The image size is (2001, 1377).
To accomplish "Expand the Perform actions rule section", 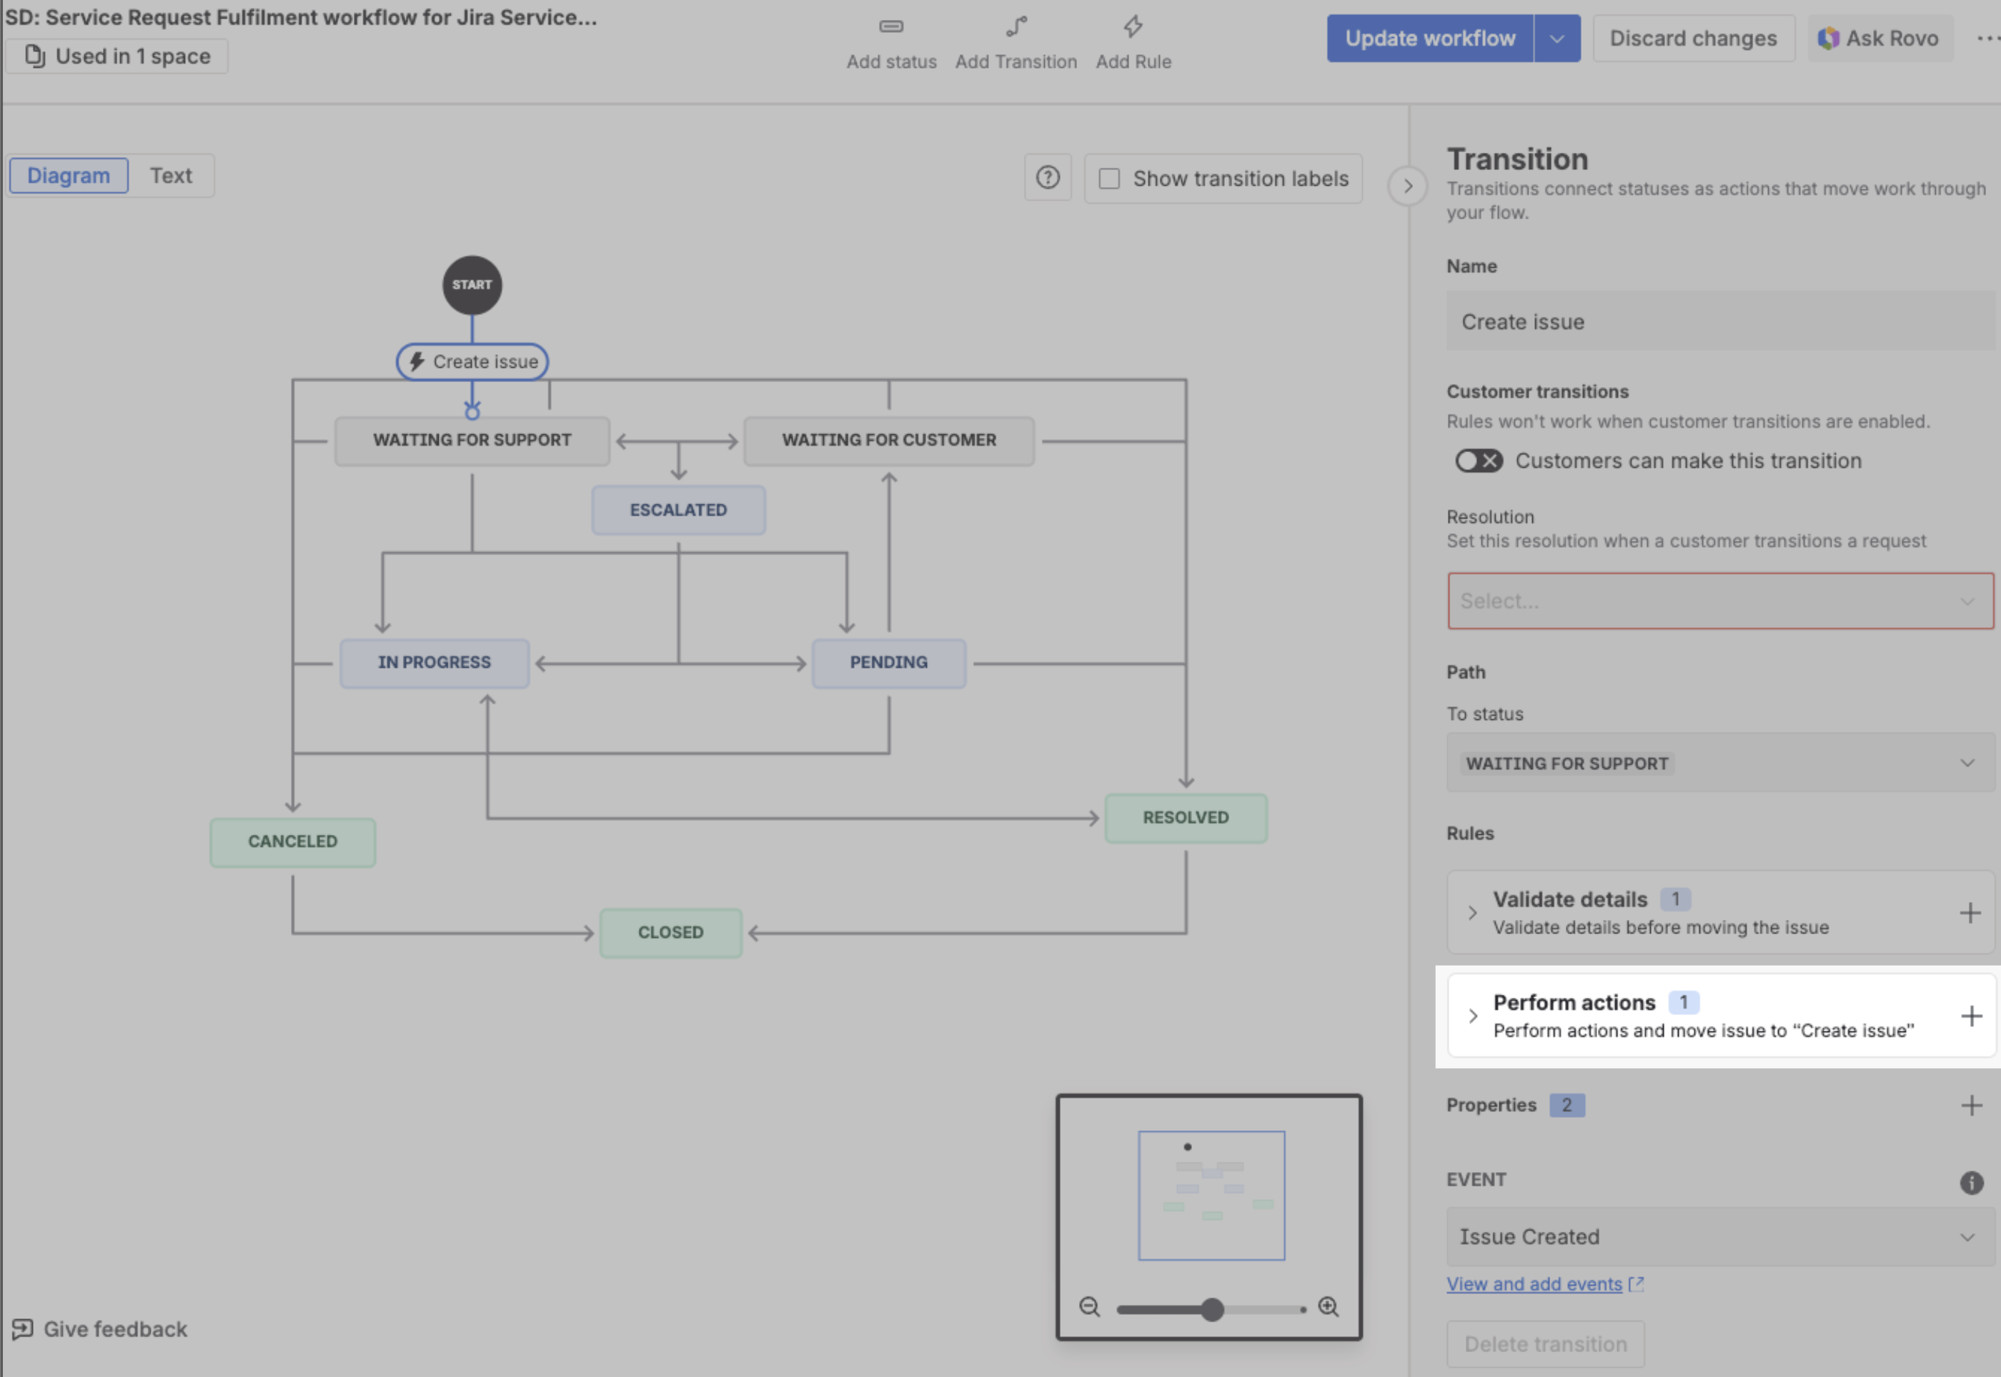I will pos(1473,1016).
